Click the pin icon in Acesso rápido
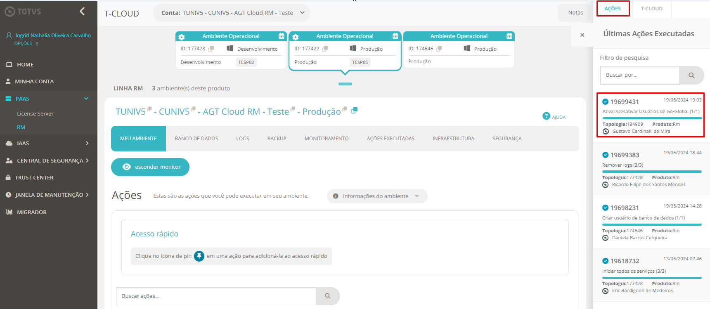 pos(199,256)
